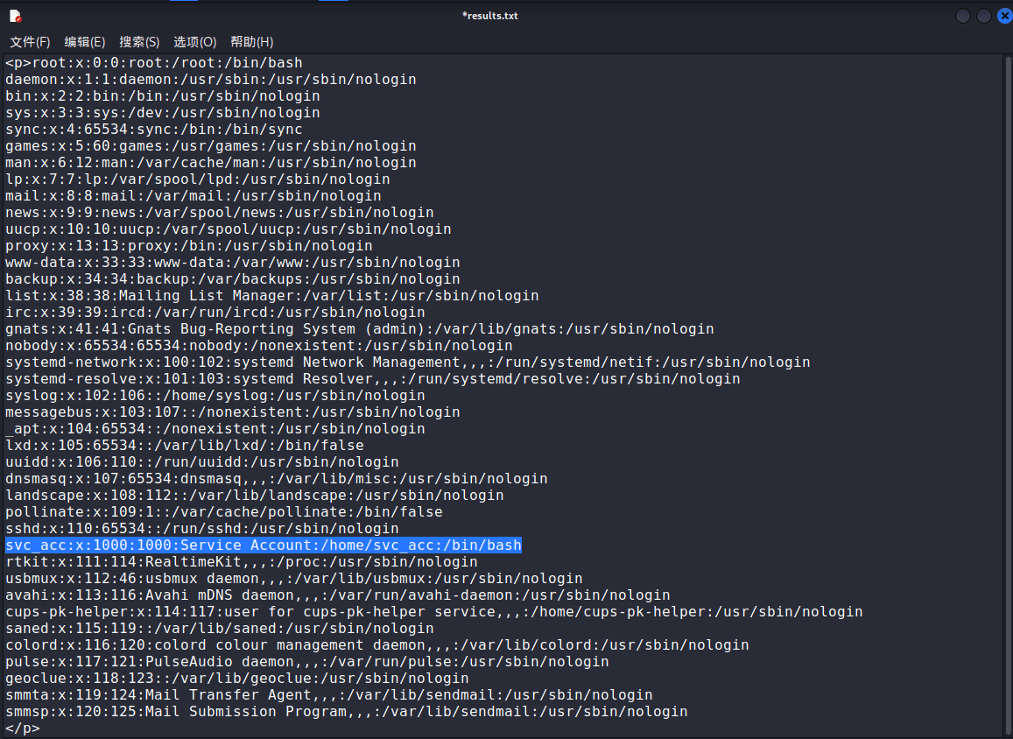Click the smmsp Mail Submission Program line
Screen dimensions: 1013x739
coord(346,712)
